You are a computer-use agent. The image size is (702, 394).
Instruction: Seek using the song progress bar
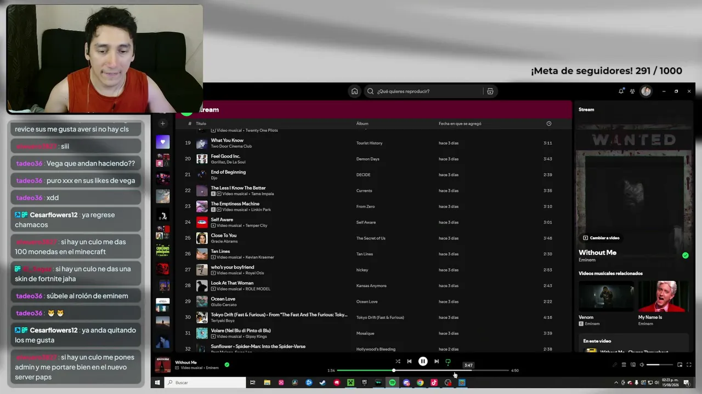(x=423, y=370)
